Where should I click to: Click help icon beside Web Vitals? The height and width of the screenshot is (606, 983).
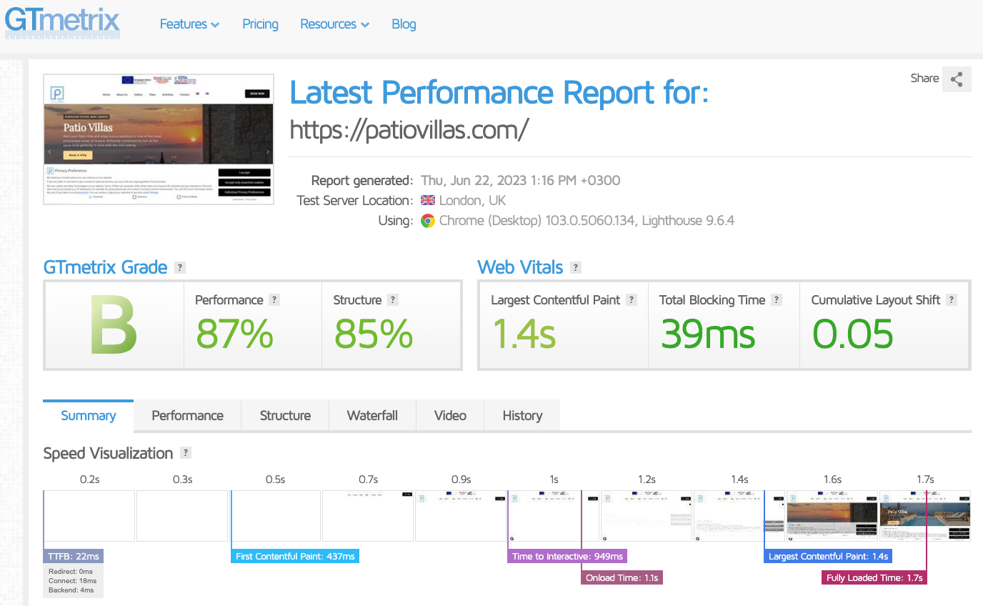(x=576, y=268)
